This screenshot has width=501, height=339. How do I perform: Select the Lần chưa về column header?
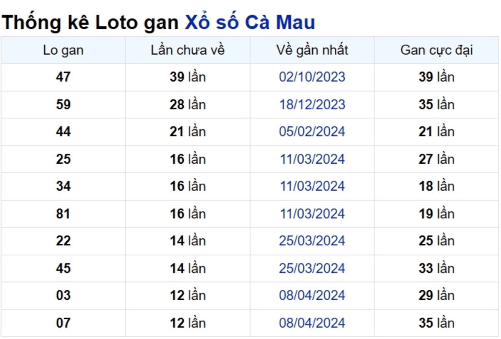coord(188,50)
